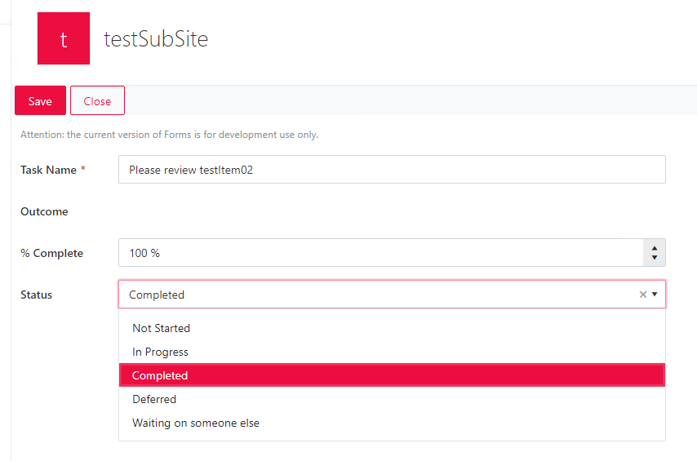Increase % Complete with the up arrow

[655, 247]
